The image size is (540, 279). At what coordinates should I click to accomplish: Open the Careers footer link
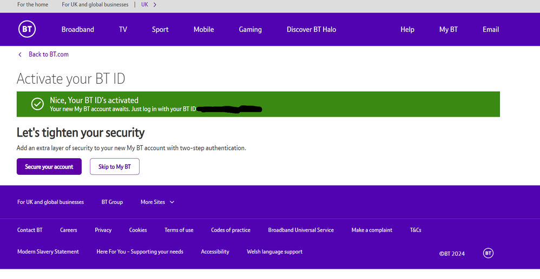pyautogui.click(x=69, y=230)
